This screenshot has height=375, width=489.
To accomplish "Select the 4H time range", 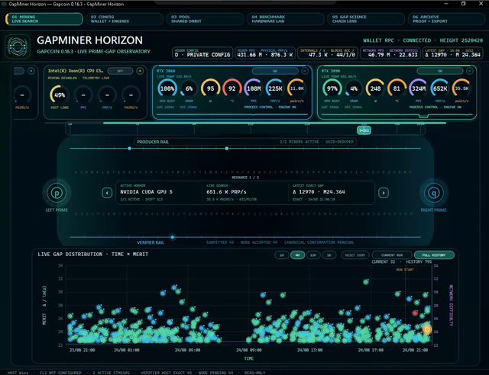I will click(x=297, y=255).
